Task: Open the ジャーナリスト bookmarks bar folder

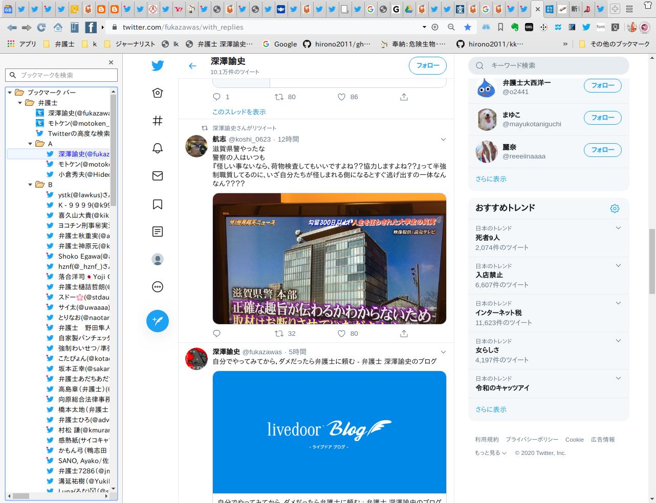Action: (x=129, y=44)
